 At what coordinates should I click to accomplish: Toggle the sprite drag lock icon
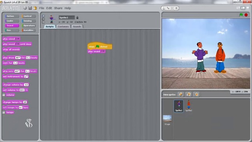[77, 18]
